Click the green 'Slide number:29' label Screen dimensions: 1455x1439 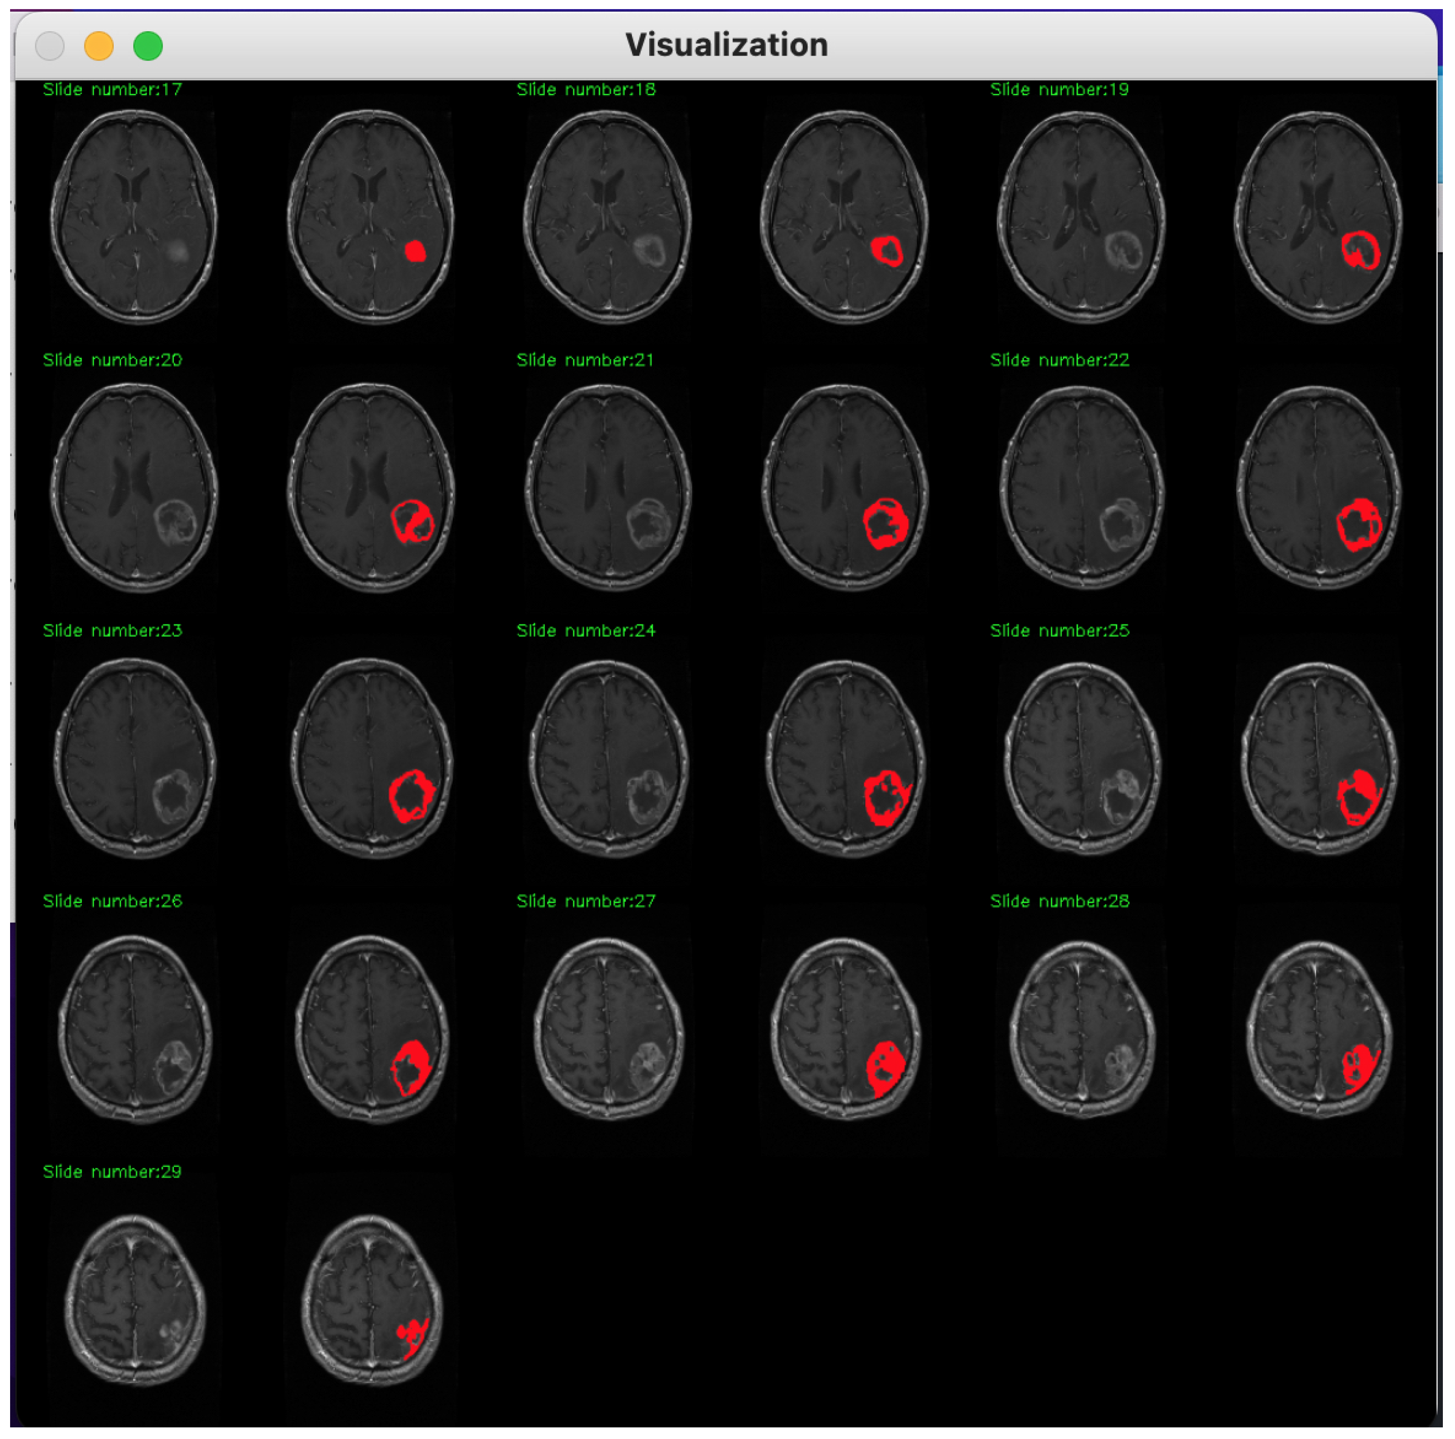point(112,1172)
